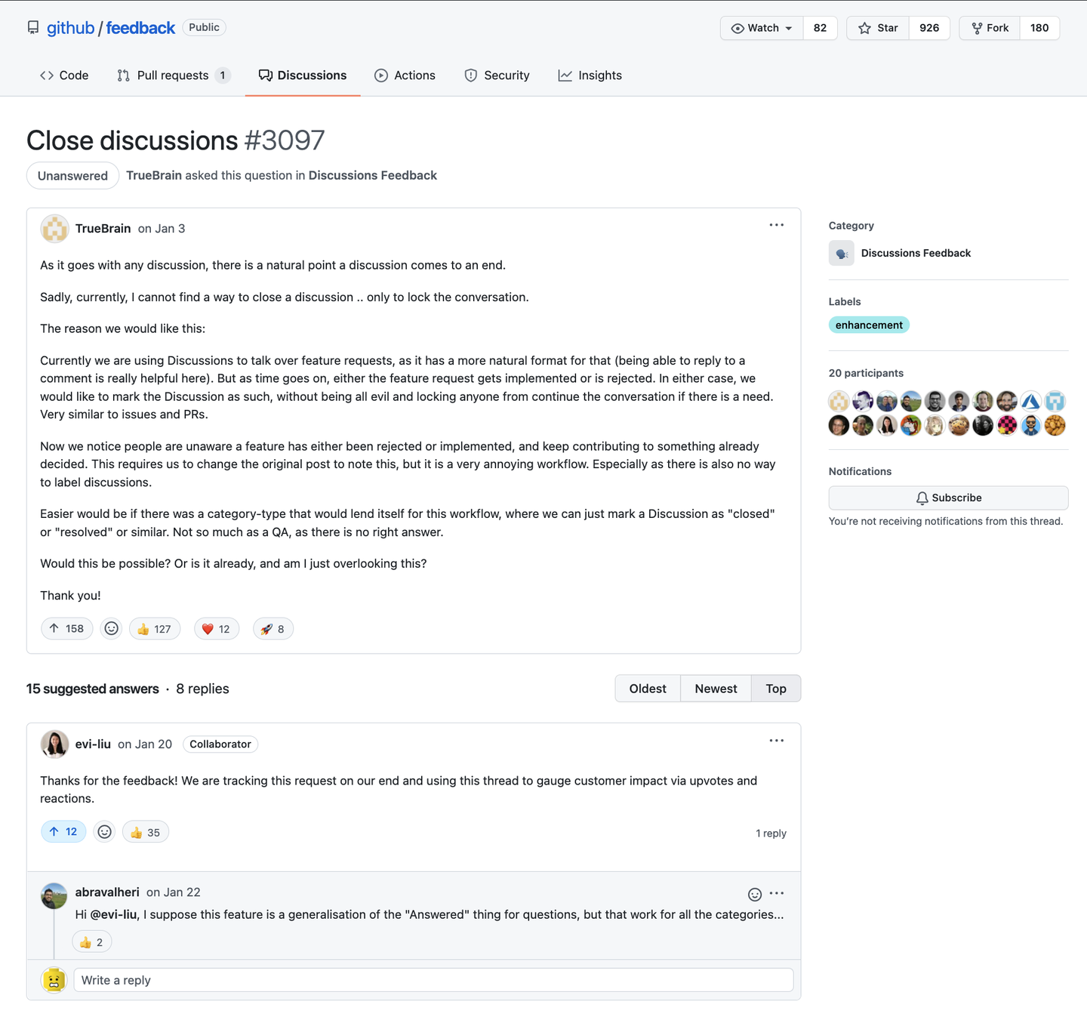Click inside the Write a reply field
This screenshot has width=1087, height=1017.
click(433, 980)
